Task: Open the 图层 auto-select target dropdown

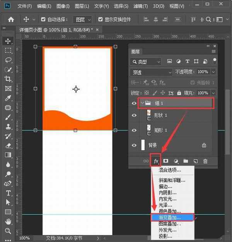Action: [x=83, y=19]
